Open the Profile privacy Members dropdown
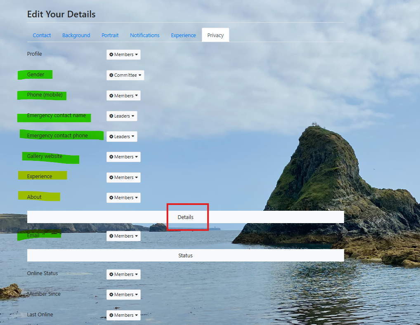The width and height of the screenshot is (420, 325). (x=123, y=54)
